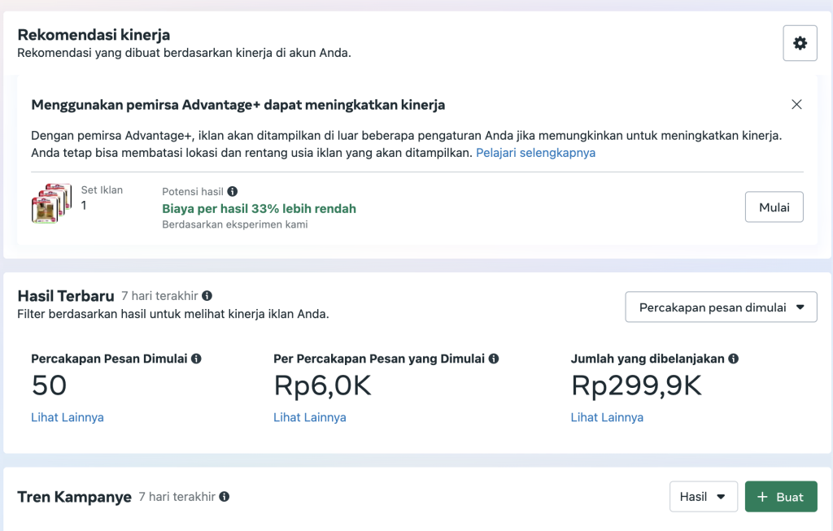Open Lihat Lainnya under Percakapan Pesan Dimulai
The width and height of the screenshot is (833, 531).
pos(68,417)
